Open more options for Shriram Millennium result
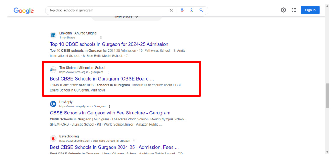Viewport: 332px width, 161px height. 109,72
